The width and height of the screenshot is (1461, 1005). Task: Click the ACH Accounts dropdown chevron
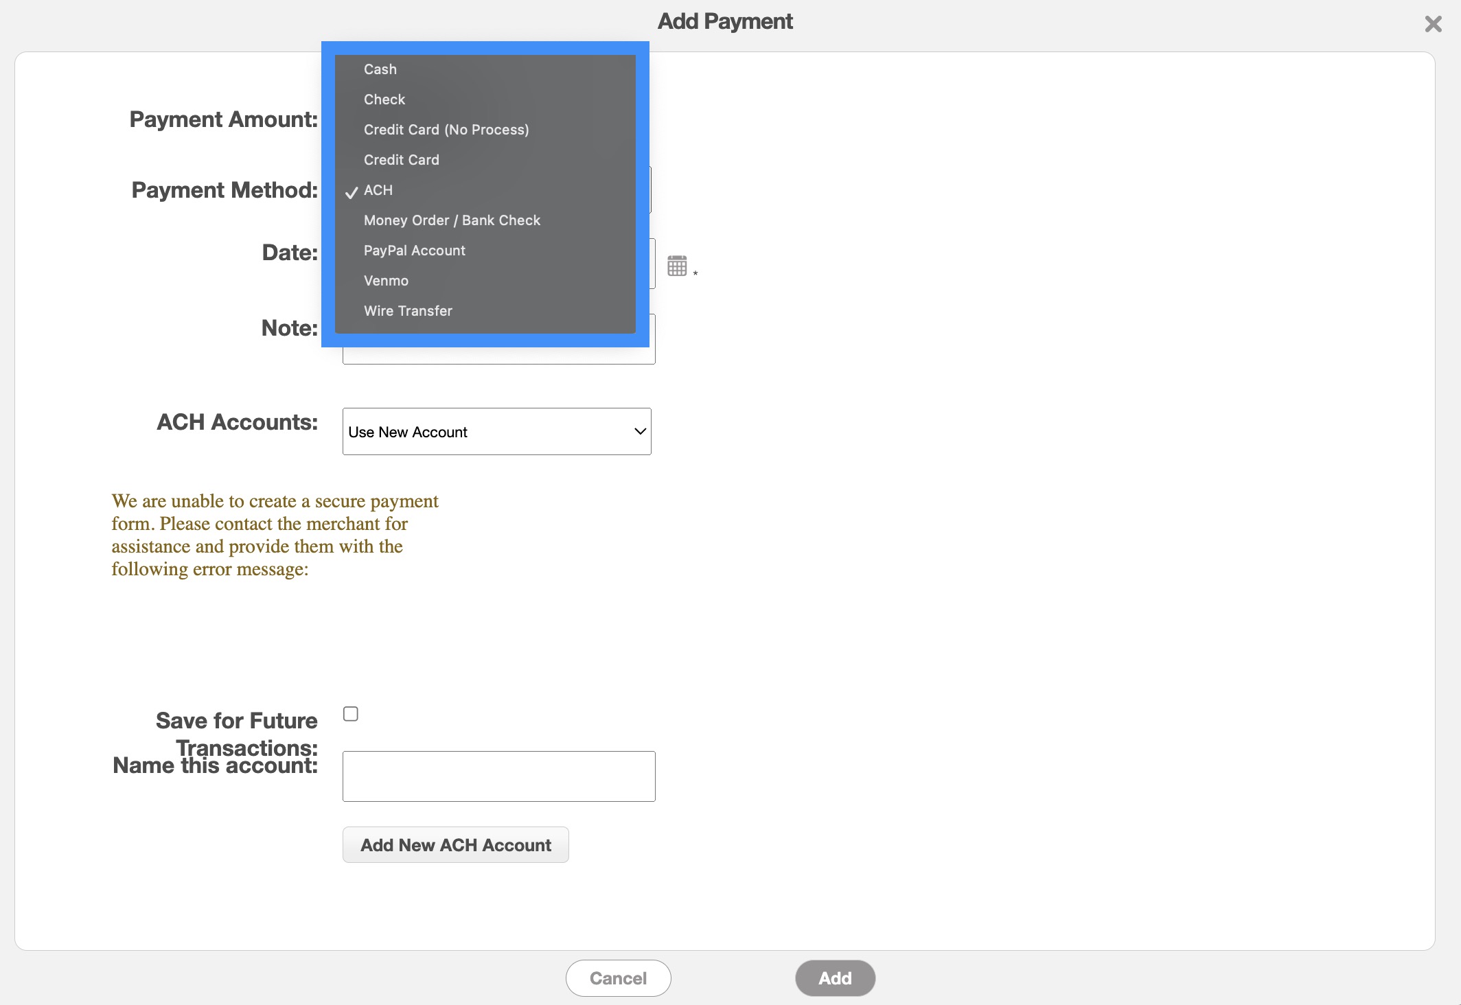pos(640,432)
